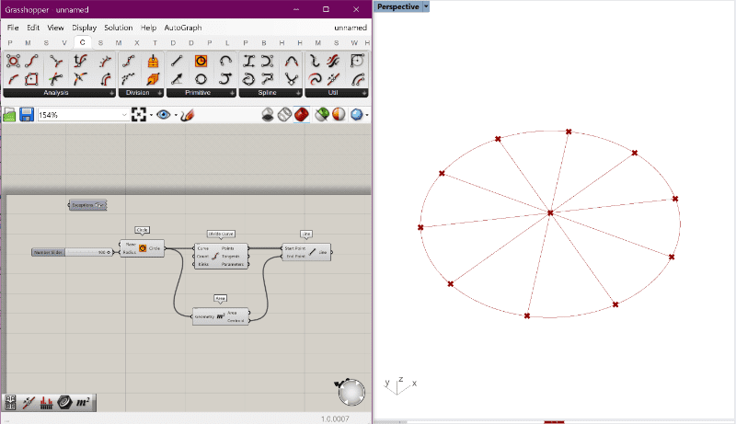Pick the Arc icon in Primitive panel

(x=225, y=61)
